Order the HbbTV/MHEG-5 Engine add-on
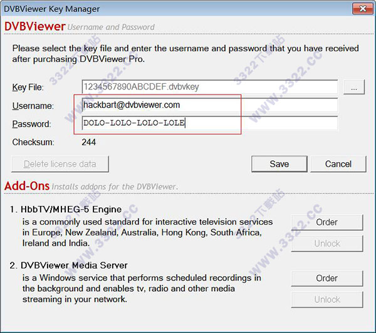This screenshot has height=333, width=376. (x=327, y=222)
